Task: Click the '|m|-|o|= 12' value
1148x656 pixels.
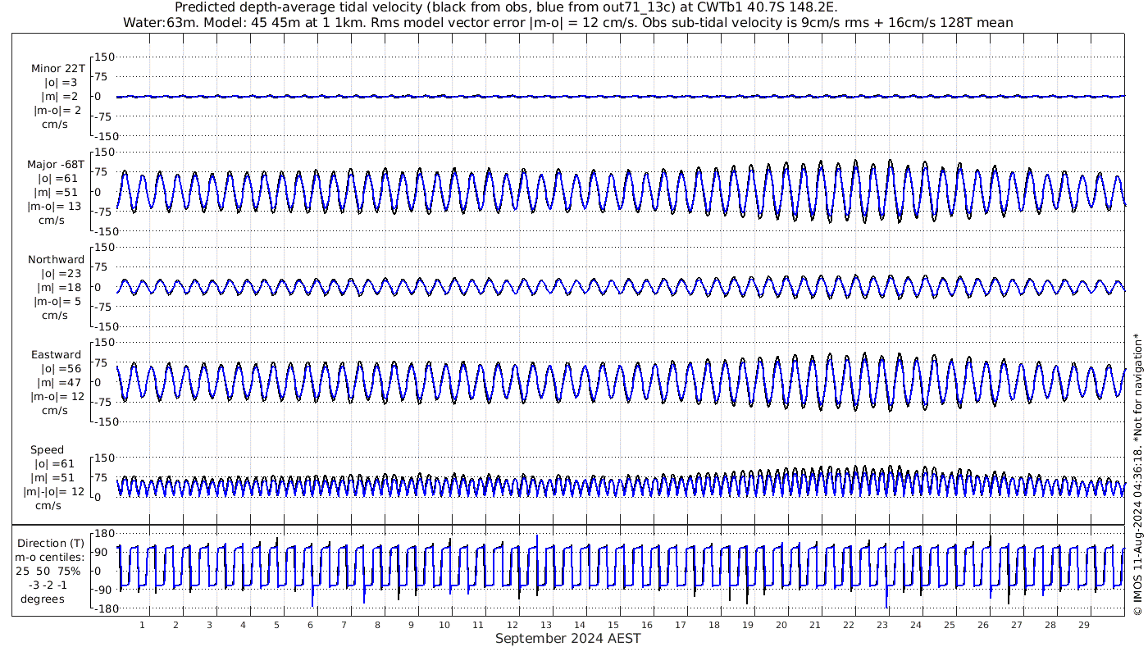Action: [54, 491]
